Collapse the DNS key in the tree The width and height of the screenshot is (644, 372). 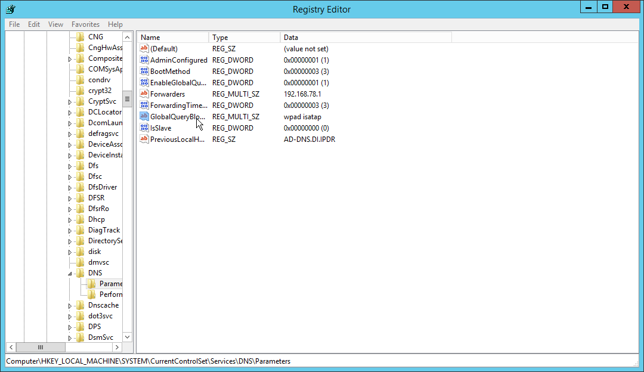(70, 273)
